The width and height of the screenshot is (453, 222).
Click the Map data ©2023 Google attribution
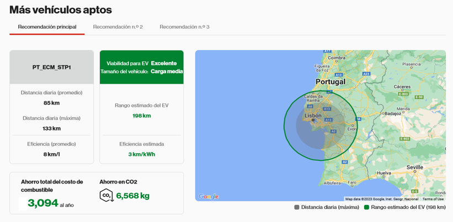coord(382,199)
